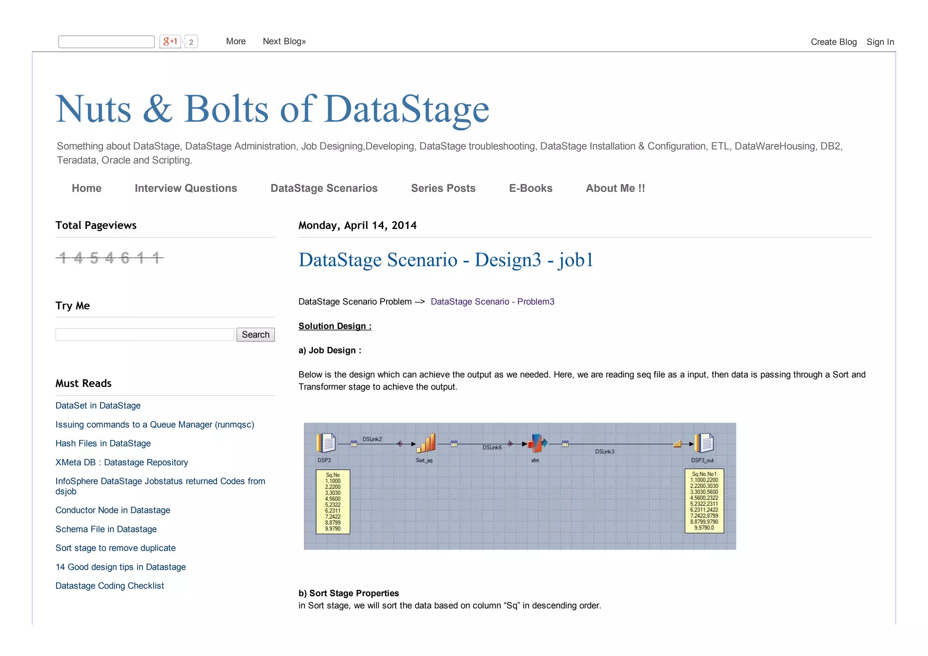Go to Next Blog
The image size is (928, 656).
point(284,41)
